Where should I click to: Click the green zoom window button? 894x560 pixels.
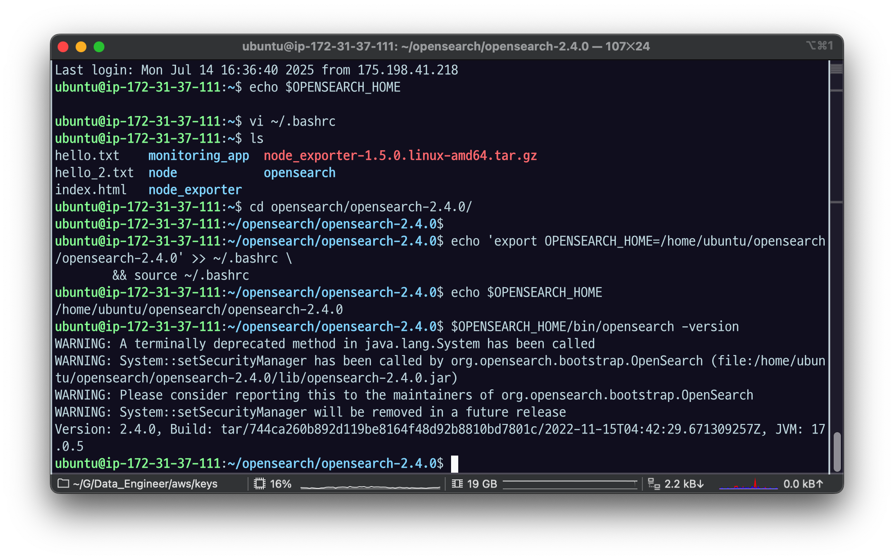click(x=99, y=47)
